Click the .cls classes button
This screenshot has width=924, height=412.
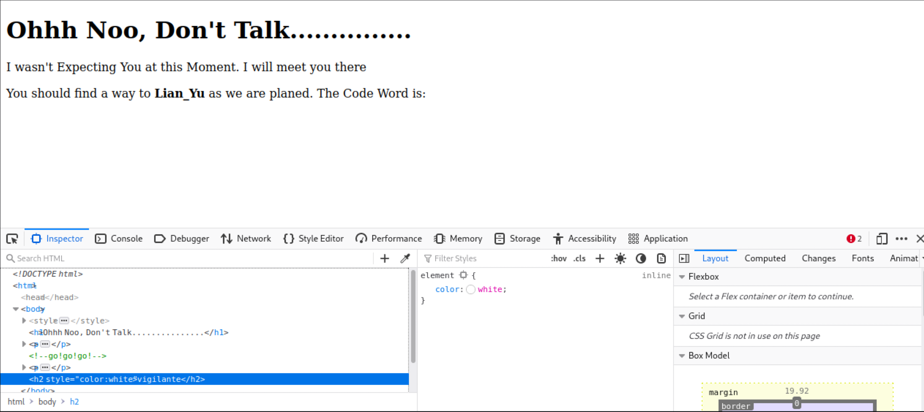tap(579, 258)
